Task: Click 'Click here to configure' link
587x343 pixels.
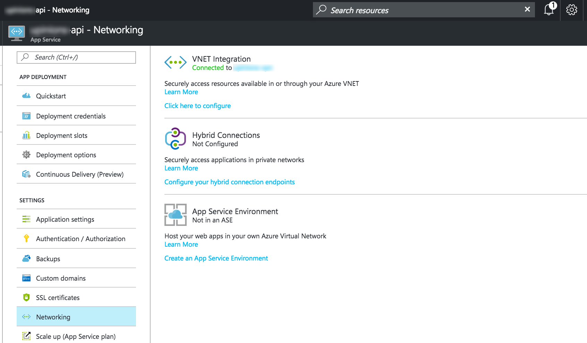Action: (197, 106)
